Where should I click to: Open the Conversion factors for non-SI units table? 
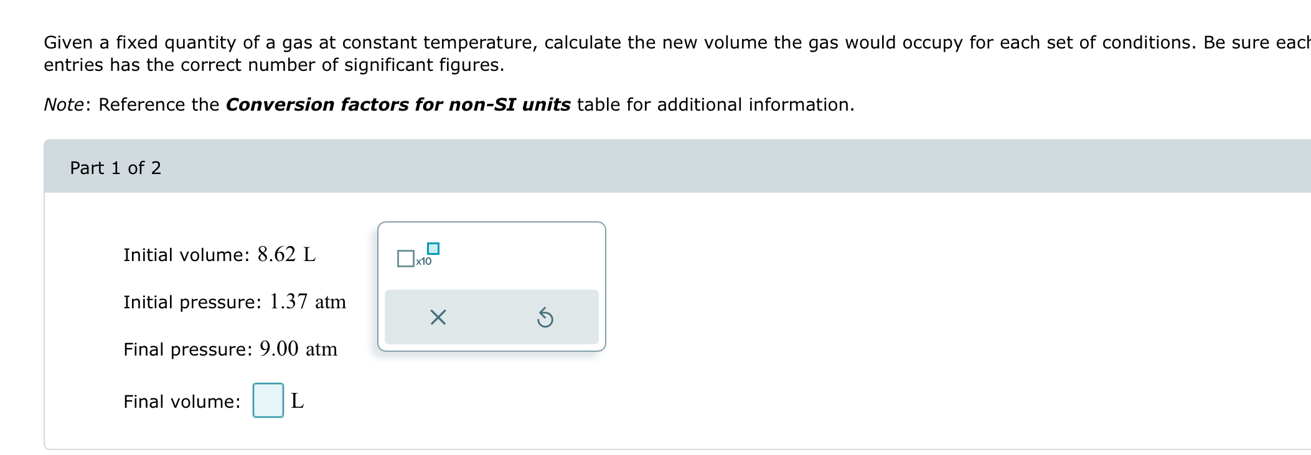(398, 104)
